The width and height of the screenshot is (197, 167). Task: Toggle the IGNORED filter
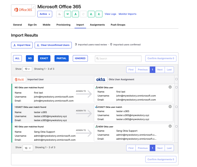(x=80, y=58)
